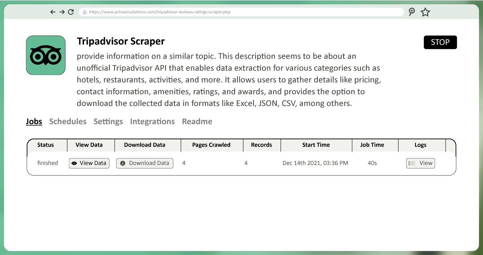The image size is (483, 255).
Task: Click the browser back arrow
Action: pos(53,12)
